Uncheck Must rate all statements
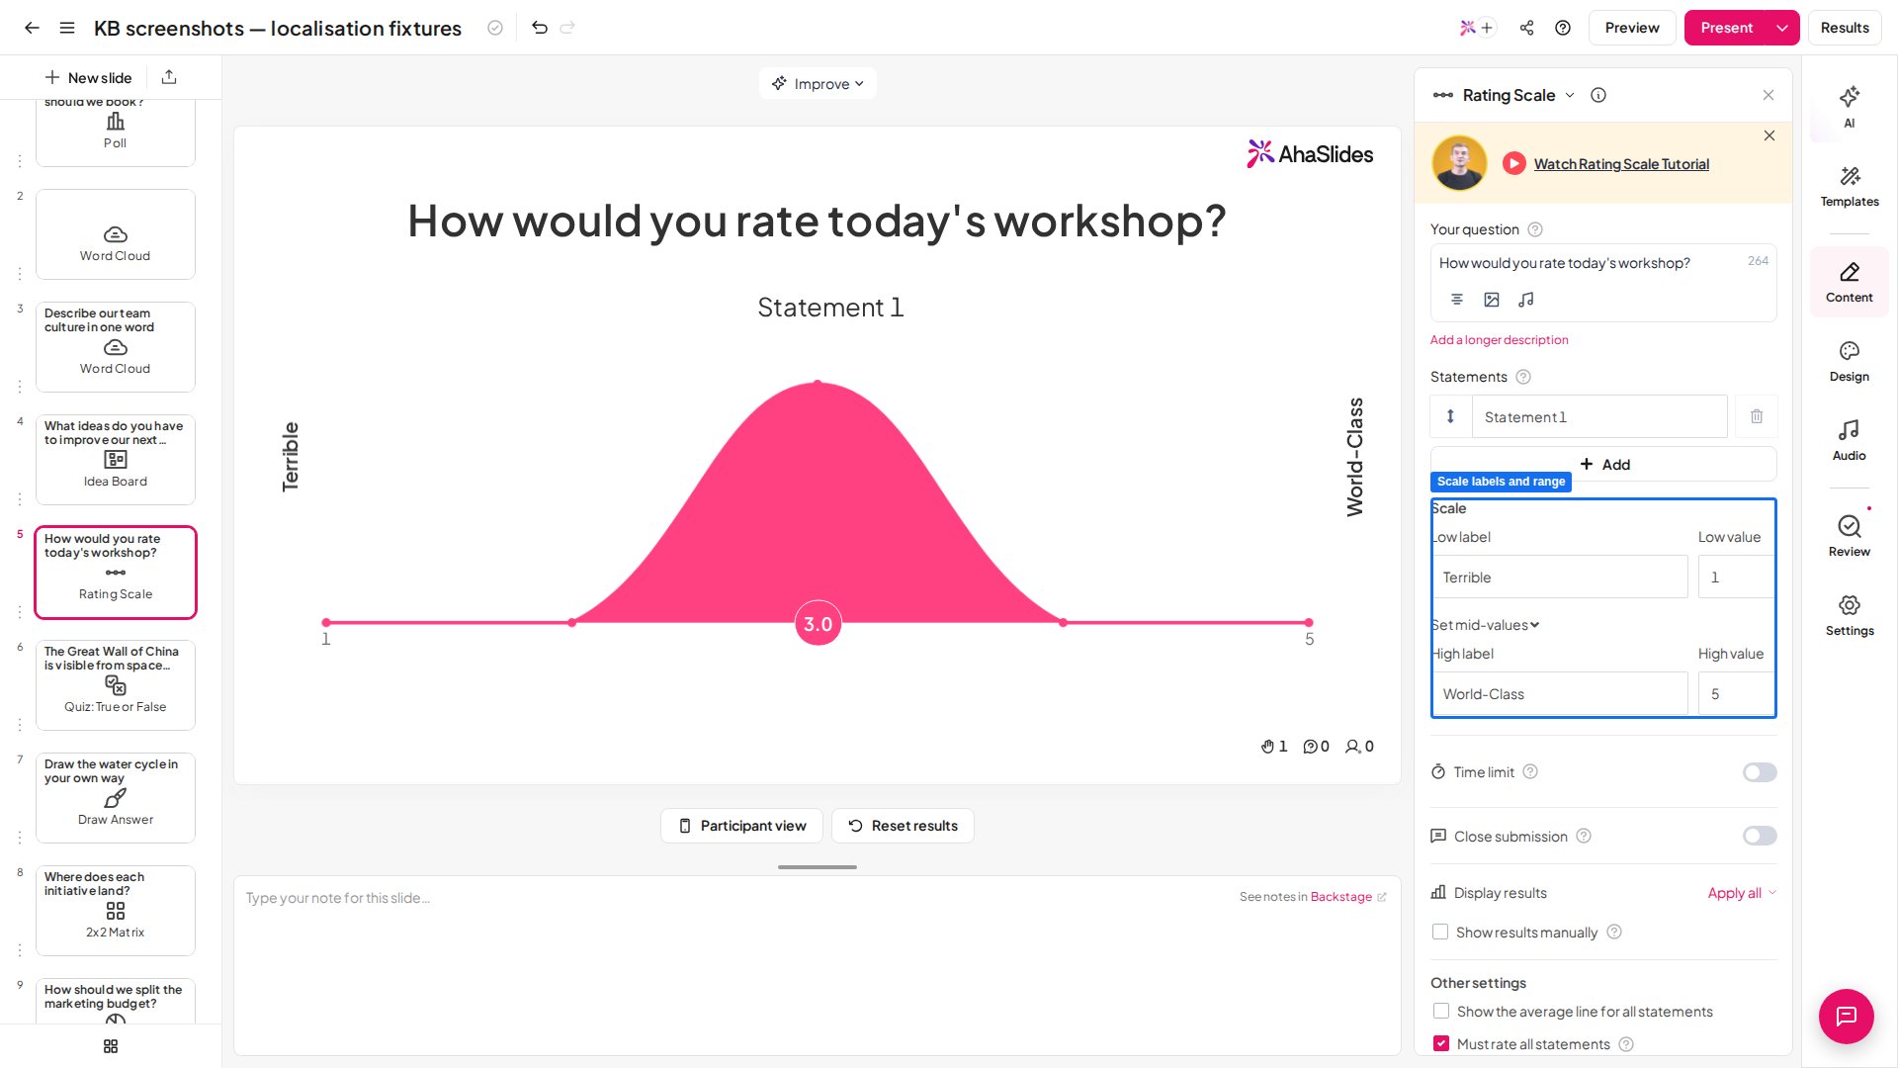This screenshot has width=1898, height=1068. [1441, 1044]
